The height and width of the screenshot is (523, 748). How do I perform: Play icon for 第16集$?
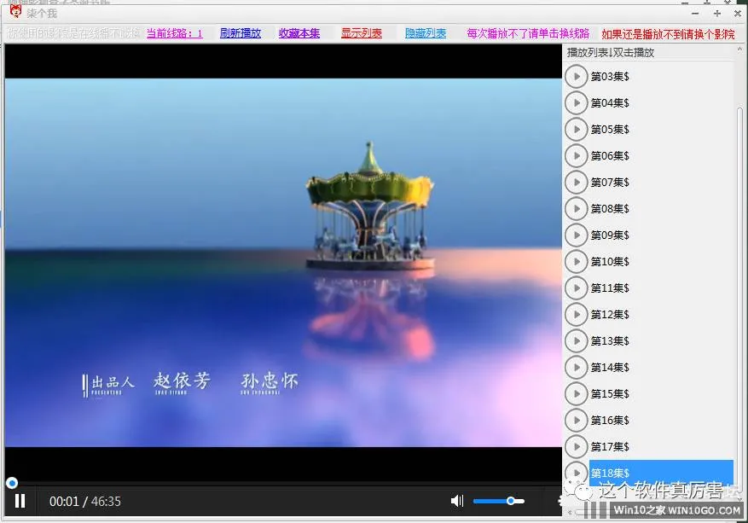(x=577, y=421)
